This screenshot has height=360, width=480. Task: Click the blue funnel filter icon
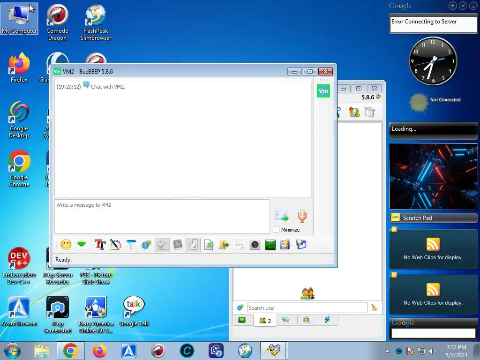[131, 245]
